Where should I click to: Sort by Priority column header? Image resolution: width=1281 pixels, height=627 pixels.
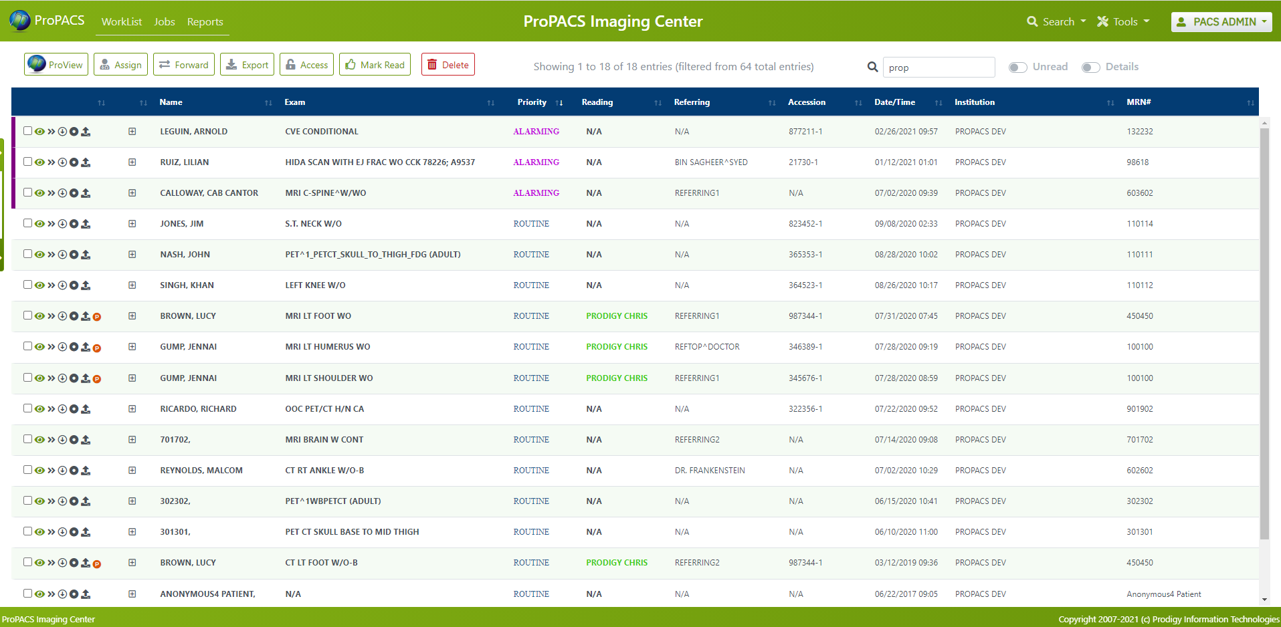[x=532, y=102]
